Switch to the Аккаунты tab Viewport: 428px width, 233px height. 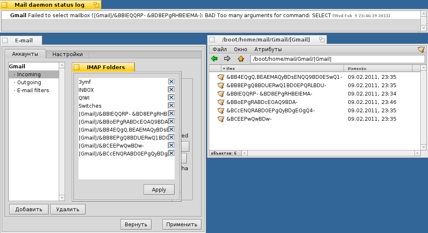[25, 54]
